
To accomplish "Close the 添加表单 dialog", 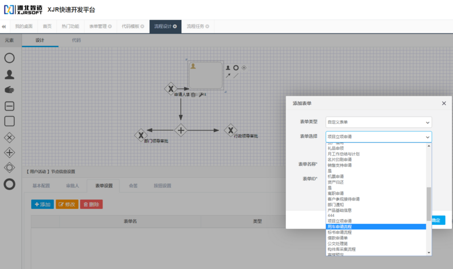I will coord(443,103).
